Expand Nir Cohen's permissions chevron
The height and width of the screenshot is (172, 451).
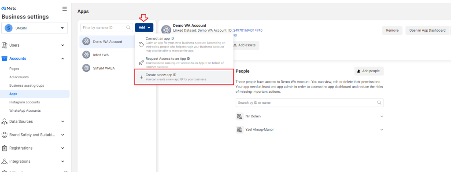(x=382, y=116)
